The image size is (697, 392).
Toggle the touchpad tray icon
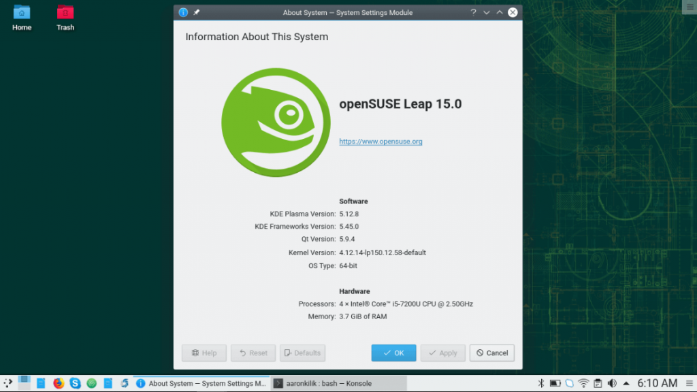[569, 383]
